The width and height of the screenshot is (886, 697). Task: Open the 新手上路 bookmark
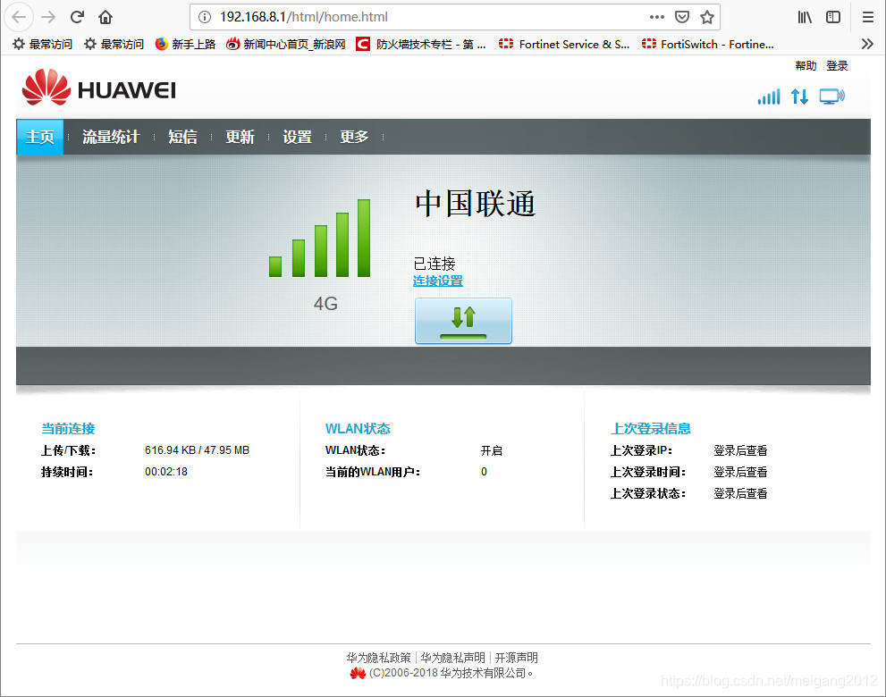(x=185, y=44)
